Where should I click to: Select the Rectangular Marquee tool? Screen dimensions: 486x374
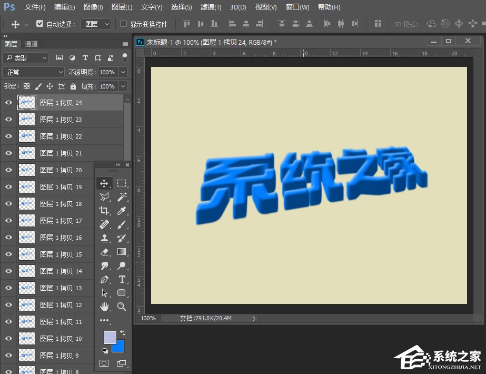coord(122,183)
